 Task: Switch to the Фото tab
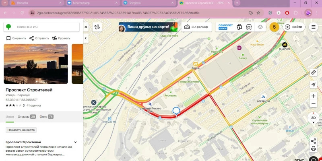tap(47, 117)
